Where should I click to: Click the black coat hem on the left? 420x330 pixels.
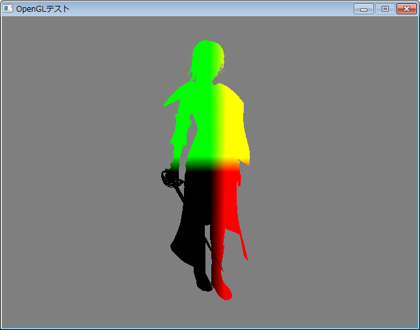179,247
